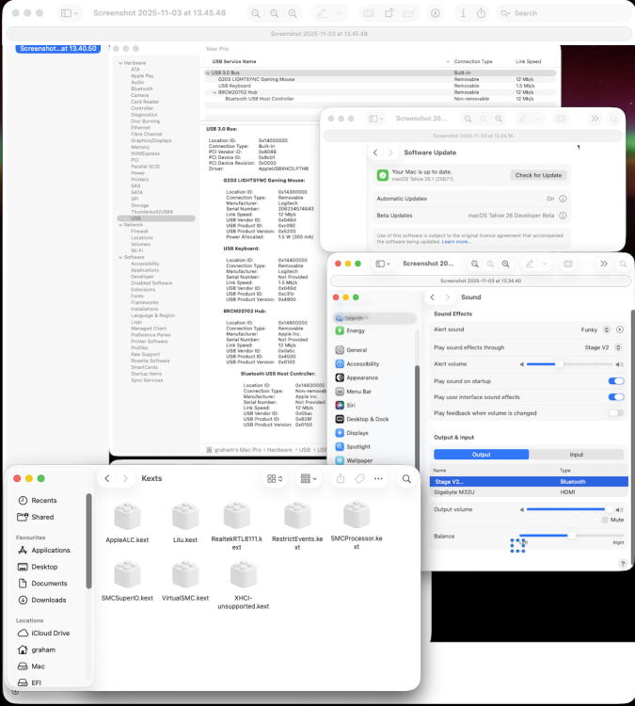Open the info inspector in main Preview toolbar

point(463,13)
